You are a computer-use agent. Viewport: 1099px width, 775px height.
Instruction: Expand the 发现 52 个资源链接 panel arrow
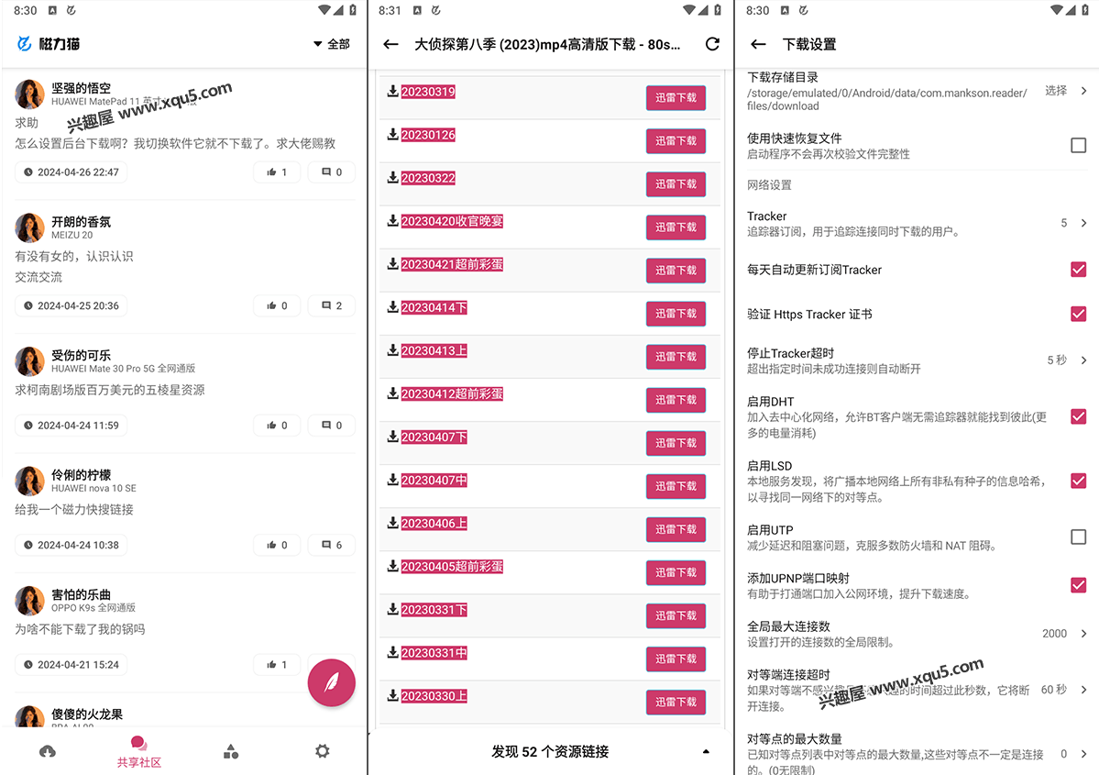click(706, 752)
